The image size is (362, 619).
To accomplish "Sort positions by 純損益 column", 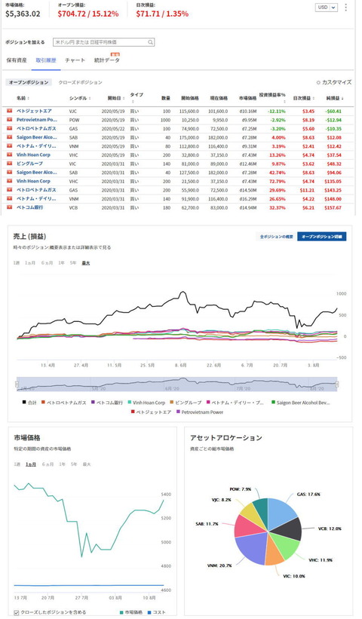I will pyautogui.click(x=335, y=98).
